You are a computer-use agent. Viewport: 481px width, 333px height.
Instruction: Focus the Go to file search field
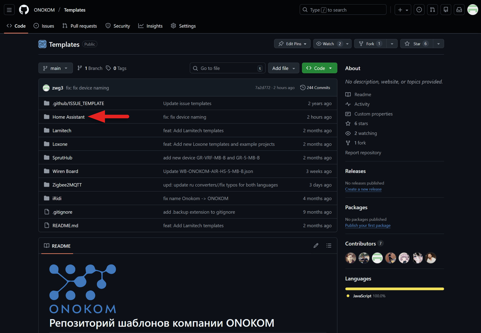[x=228, y=68]
